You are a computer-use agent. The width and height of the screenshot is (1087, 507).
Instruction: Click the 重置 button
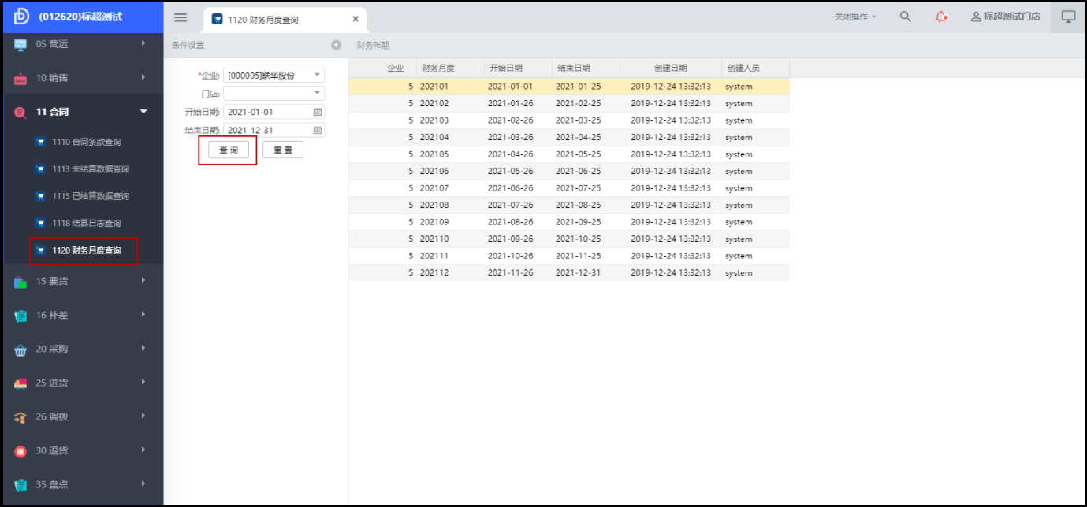click(282, 150)
